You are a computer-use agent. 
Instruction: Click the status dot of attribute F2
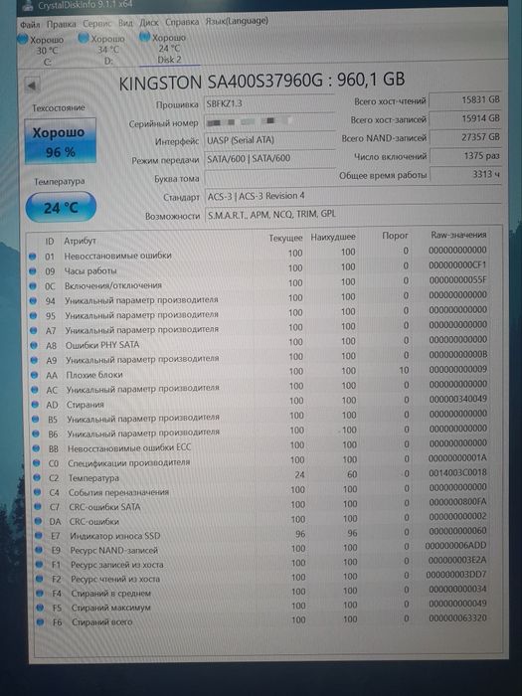point(40,580)
